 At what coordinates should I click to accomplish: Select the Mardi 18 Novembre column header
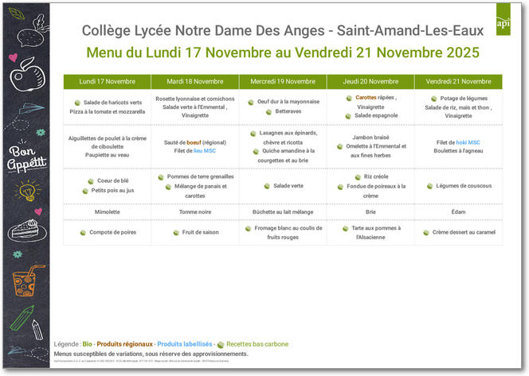194,82
